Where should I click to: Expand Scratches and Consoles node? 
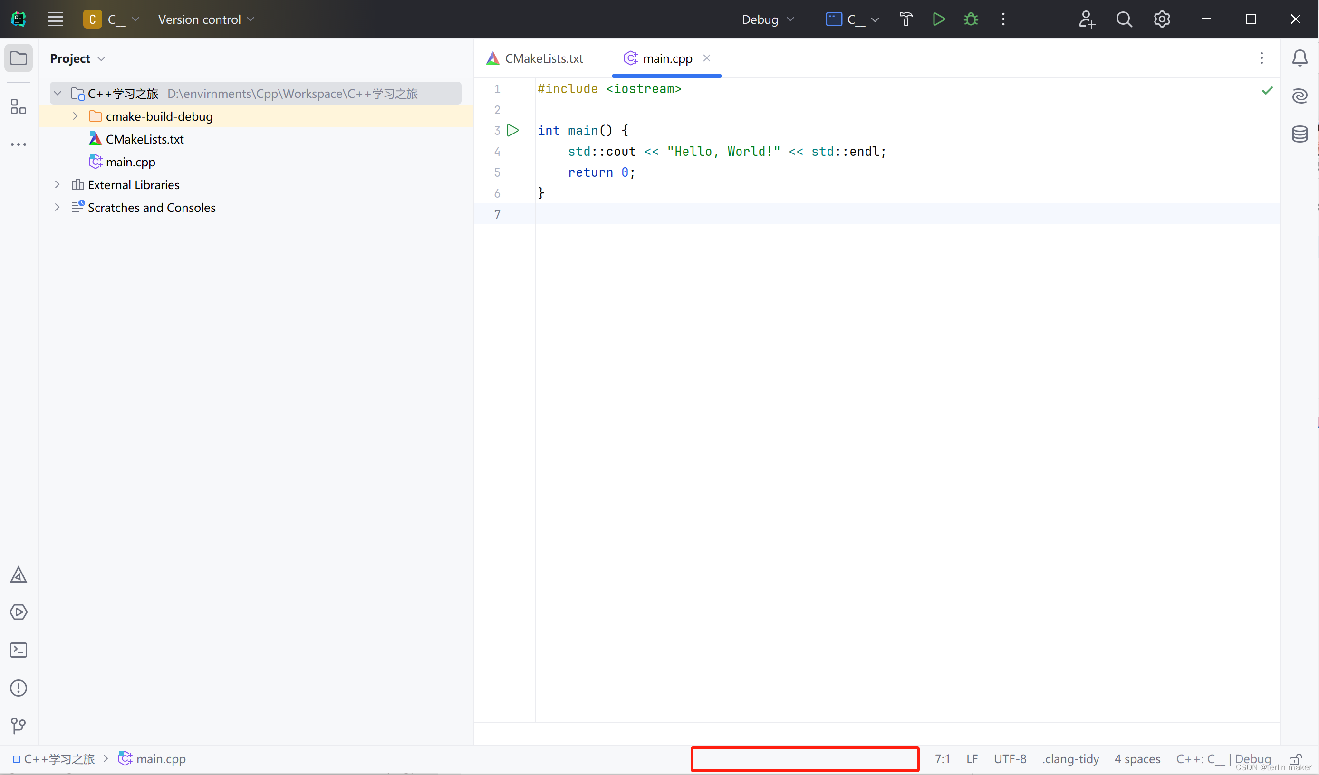[58, 207]
